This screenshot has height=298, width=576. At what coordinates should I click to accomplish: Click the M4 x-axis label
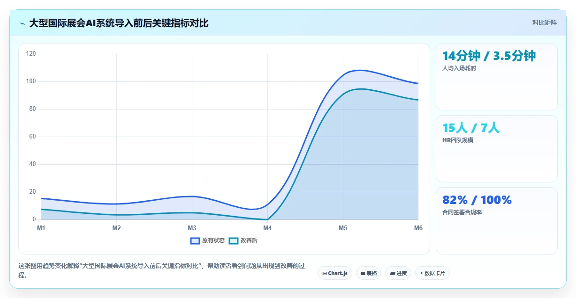[267, 228]
